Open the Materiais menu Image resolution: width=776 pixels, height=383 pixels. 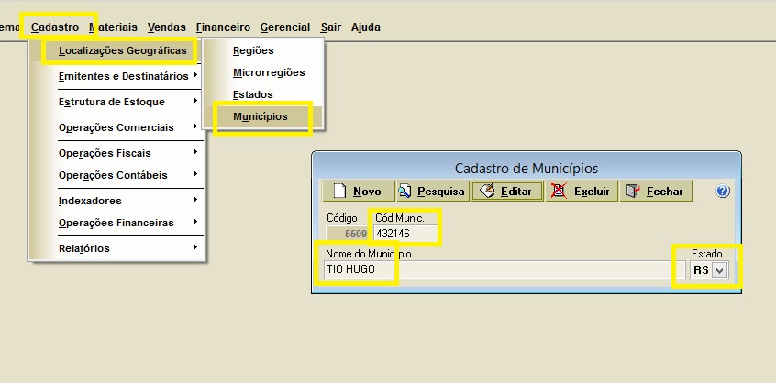114,27
